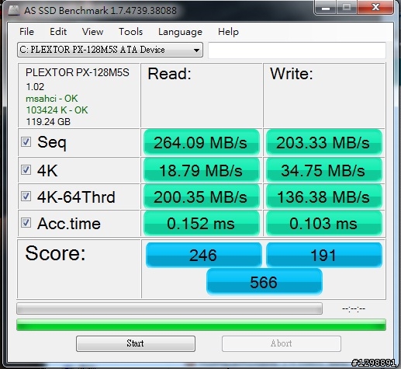Click the Seq read result 264.09 MB/s

[202, 142]
